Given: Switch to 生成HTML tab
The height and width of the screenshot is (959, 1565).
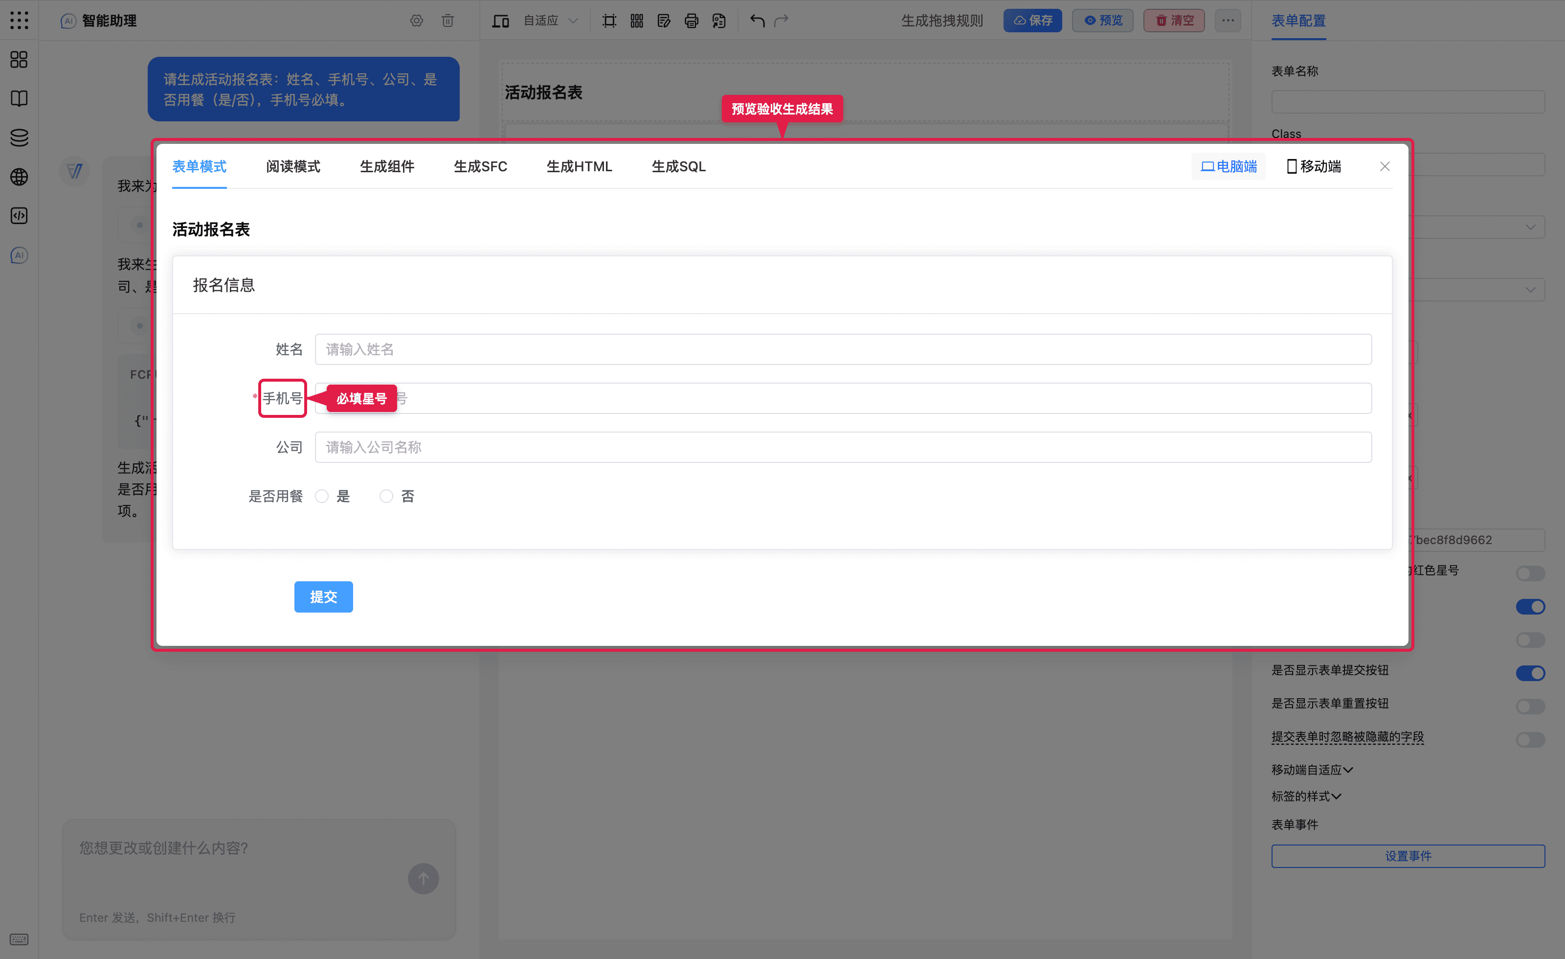Looking at the screenshot, I should (579, 166).
